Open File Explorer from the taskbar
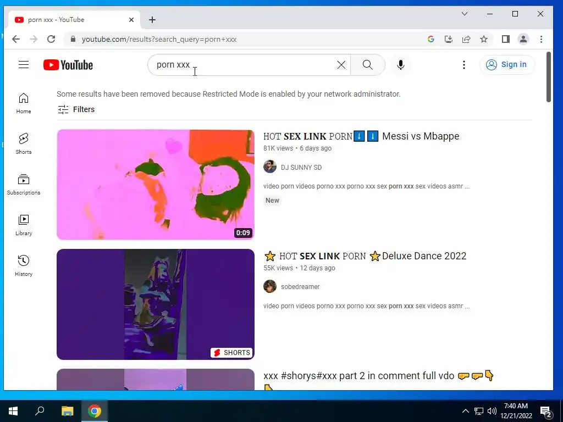This screenshot has height=422, width=563. (x=67, y=411)
